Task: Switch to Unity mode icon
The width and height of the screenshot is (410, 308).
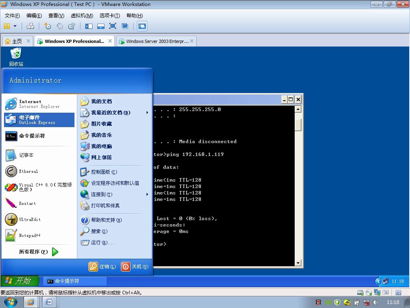Action: click(x=125, y=26)
